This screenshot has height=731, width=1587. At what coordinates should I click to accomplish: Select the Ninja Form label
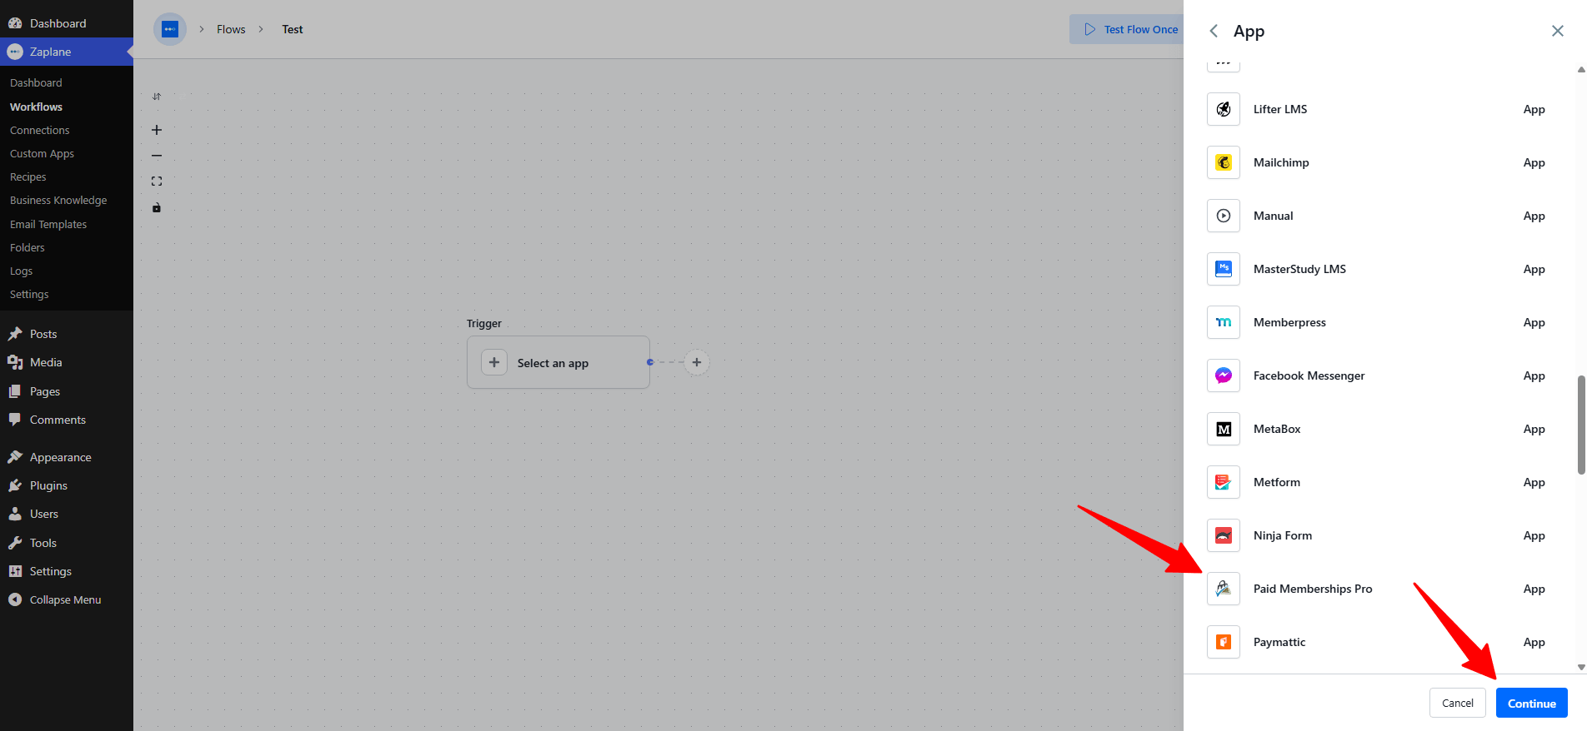1283,535
